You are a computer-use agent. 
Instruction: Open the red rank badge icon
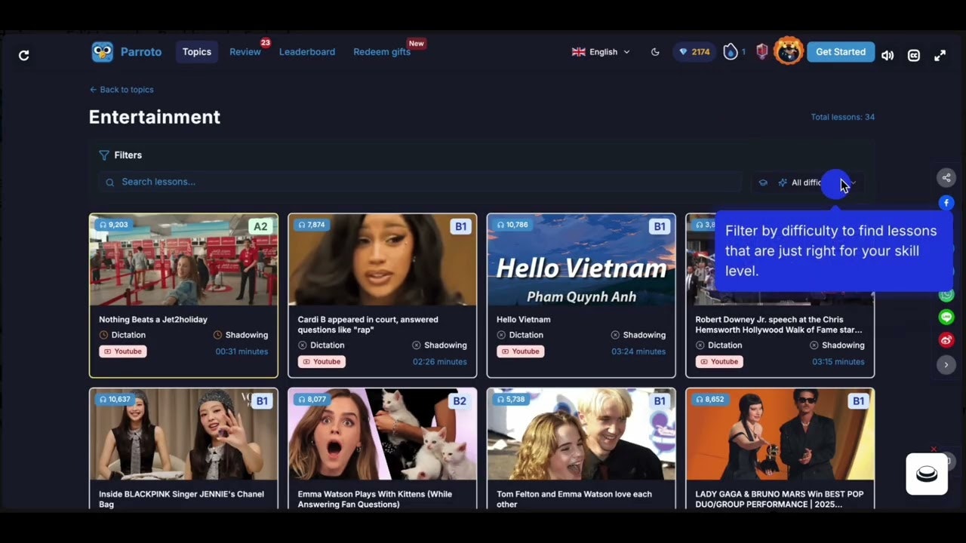(x=762, y=51)
